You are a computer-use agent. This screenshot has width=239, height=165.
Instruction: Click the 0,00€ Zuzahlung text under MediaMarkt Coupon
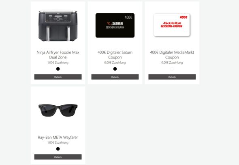[x=172, y=63]
